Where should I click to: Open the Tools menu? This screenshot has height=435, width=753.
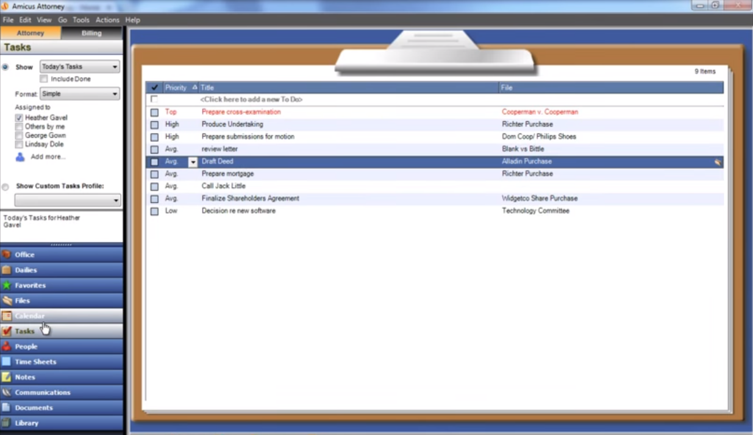coord(81,20)
